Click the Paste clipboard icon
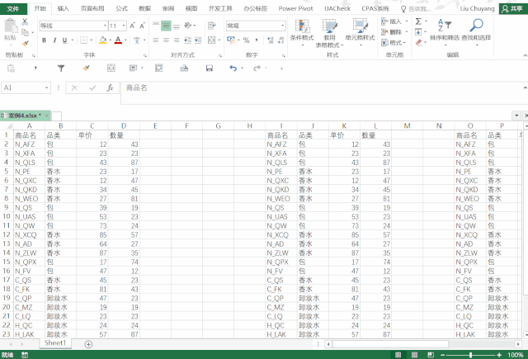 tap(11, 26)
